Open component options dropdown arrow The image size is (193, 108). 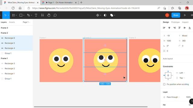pos(100,15)
